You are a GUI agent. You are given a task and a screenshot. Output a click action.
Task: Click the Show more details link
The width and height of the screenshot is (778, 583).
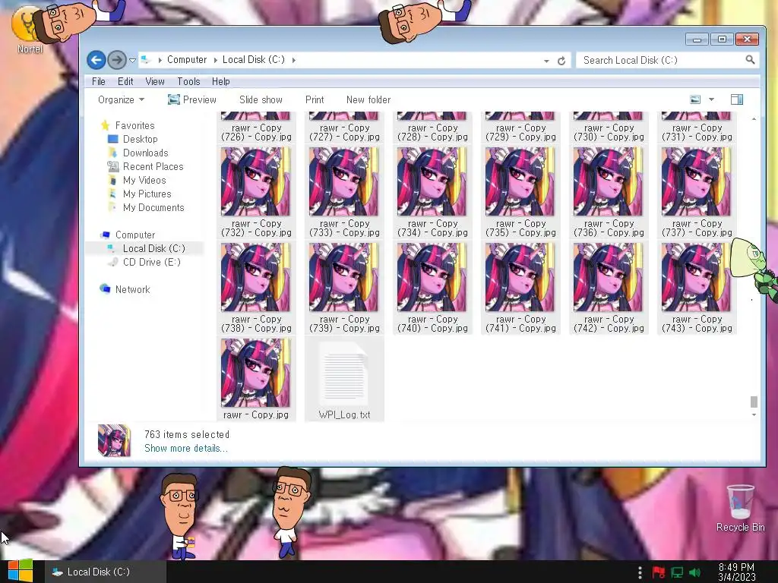(186, 448)
